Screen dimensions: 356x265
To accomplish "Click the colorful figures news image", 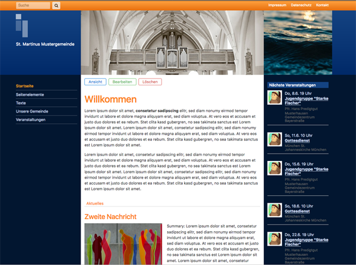I will point(124,244).
